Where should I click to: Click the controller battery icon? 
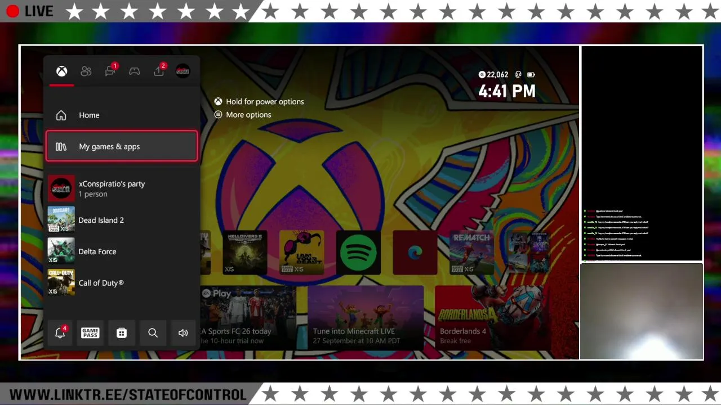[x=531, y=75]
